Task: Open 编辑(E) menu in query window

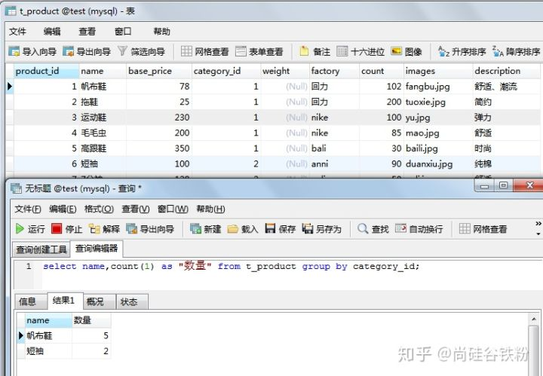Action: click(x=63, y=209)
